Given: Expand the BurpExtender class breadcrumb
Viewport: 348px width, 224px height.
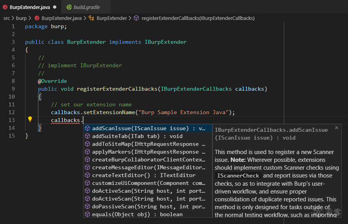Looking at the screenshot, I should 112,18.
